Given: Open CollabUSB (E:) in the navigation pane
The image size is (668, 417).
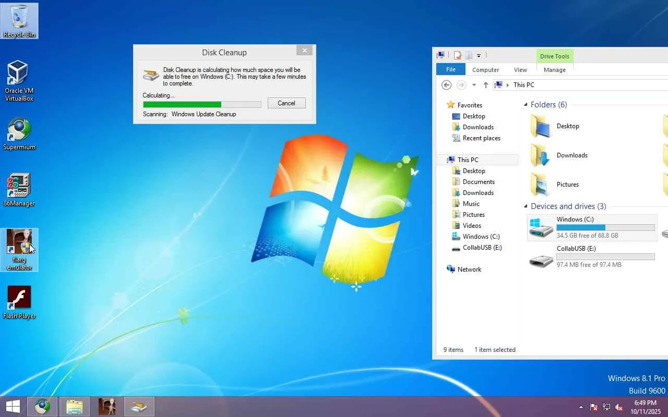Looking at the screenshot, I should click(x=482, y=248).
